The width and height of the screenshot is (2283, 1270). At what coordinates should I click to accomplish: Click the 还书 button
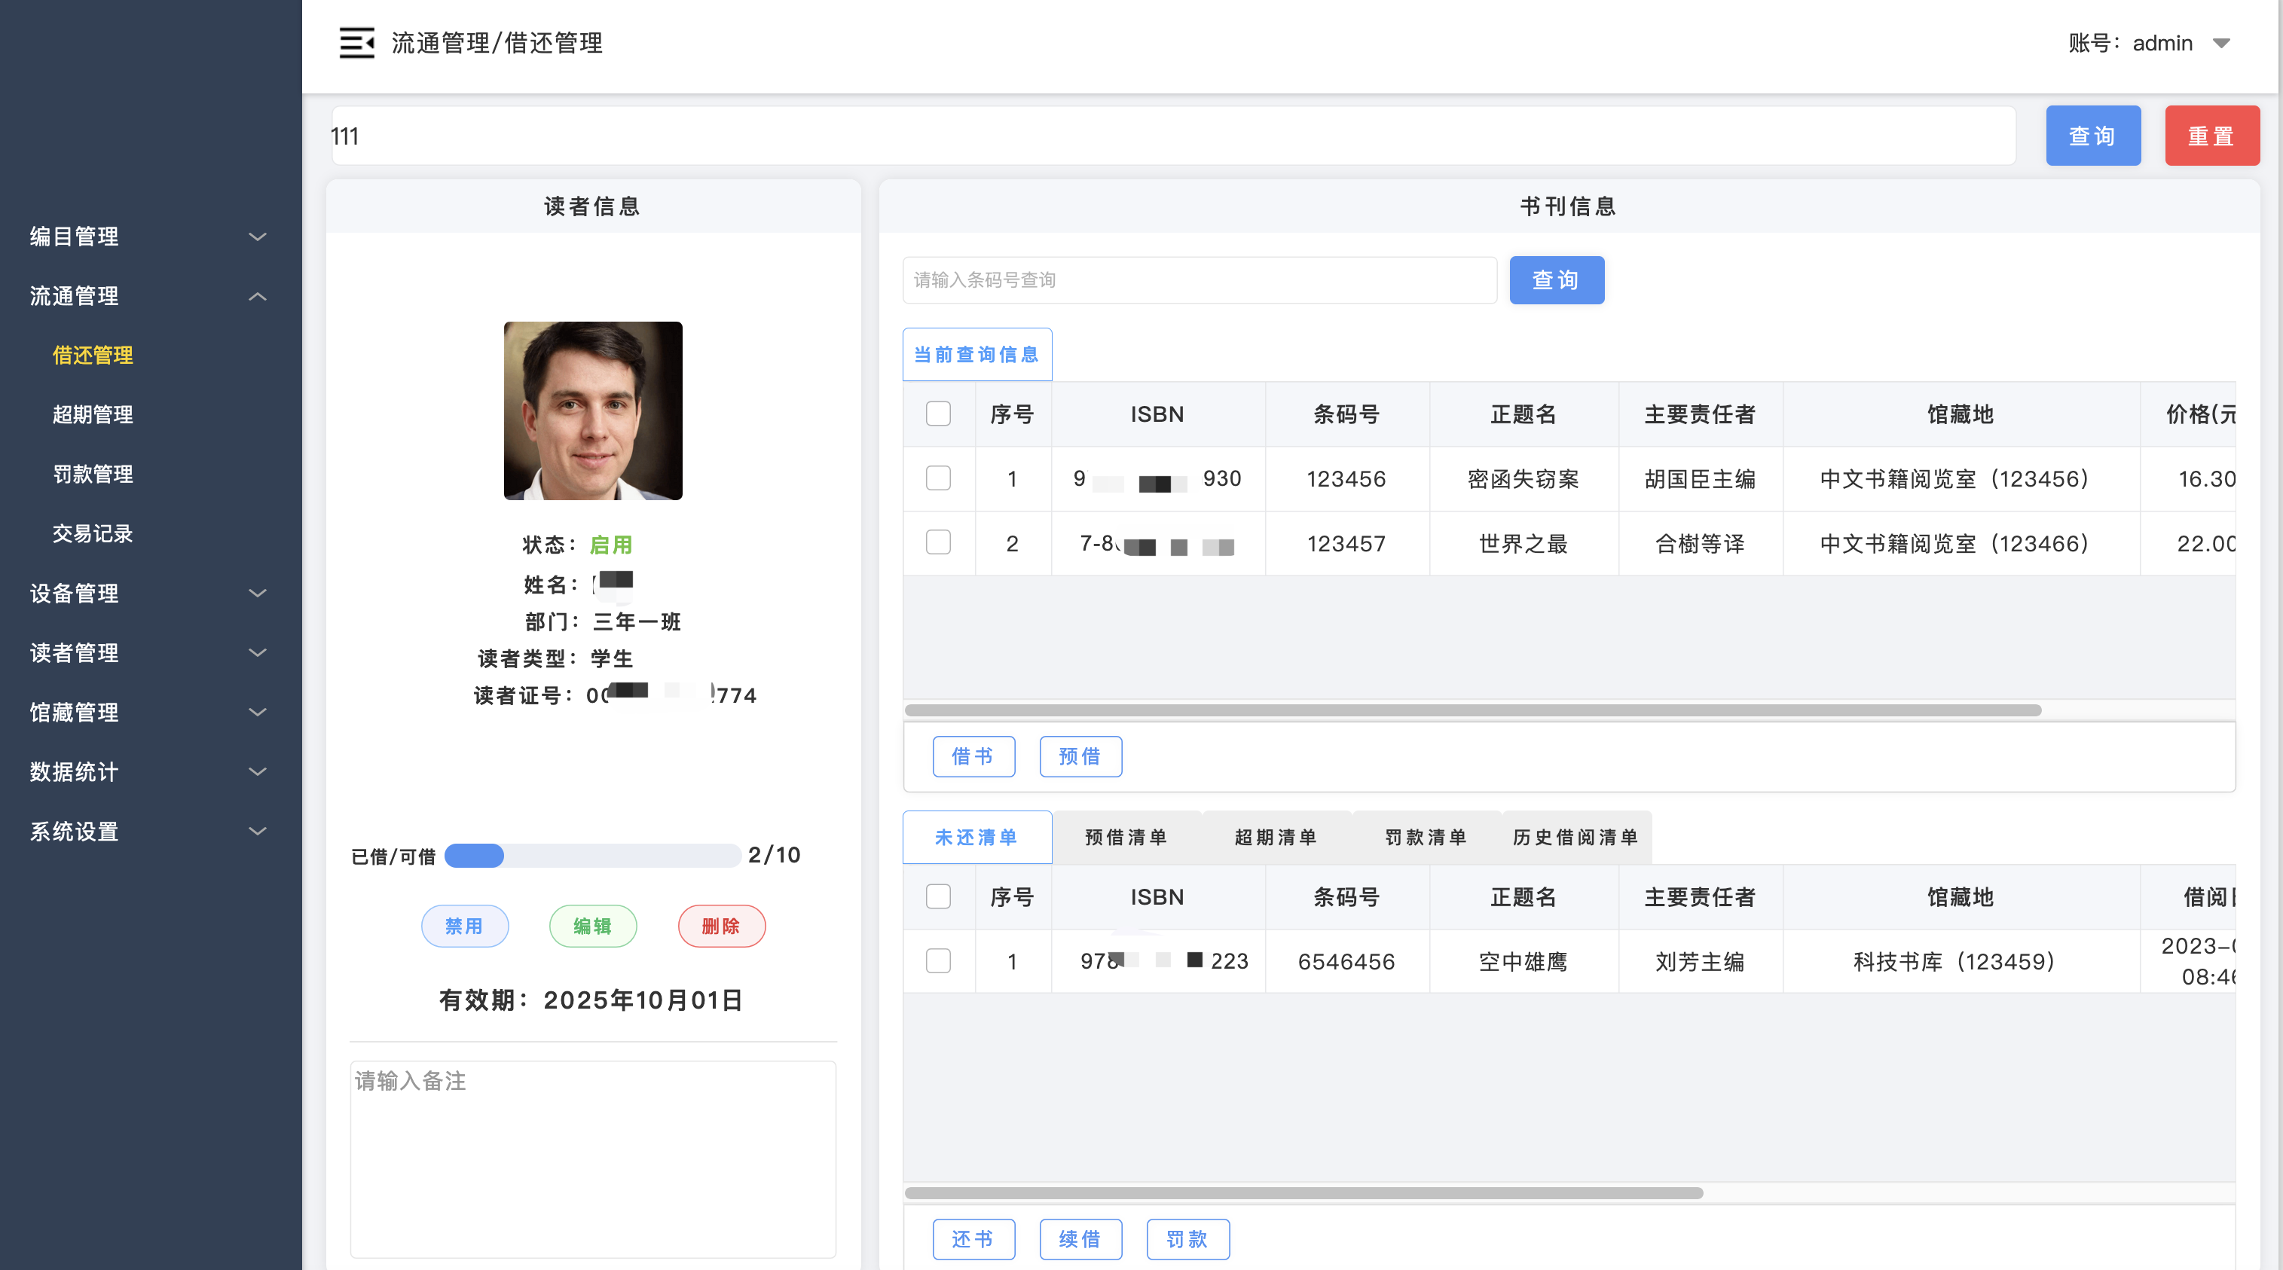tap(973, 1239)
